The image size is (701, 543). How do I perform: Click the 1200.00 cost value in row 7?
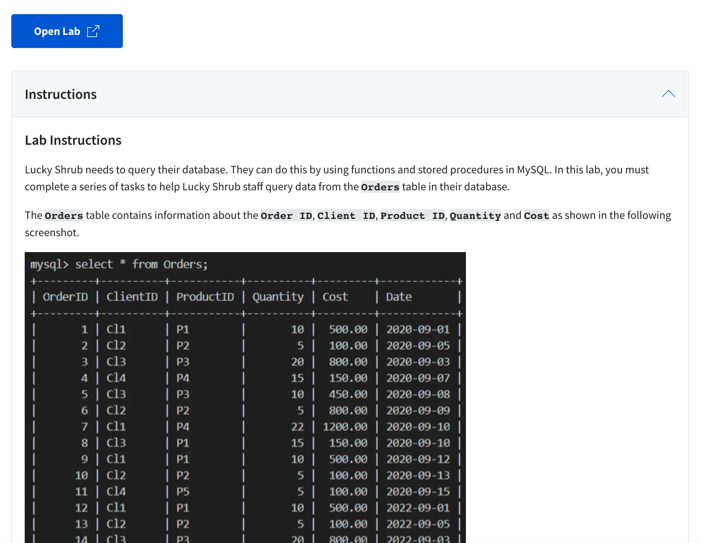pyautogui.click(x=345, y=427)
